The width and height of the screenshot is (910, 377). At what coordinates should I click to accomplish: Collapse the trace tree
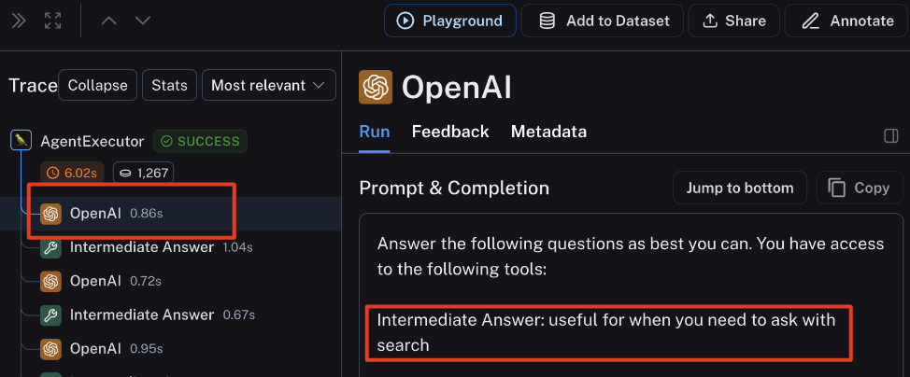click(x=97, y=85)
